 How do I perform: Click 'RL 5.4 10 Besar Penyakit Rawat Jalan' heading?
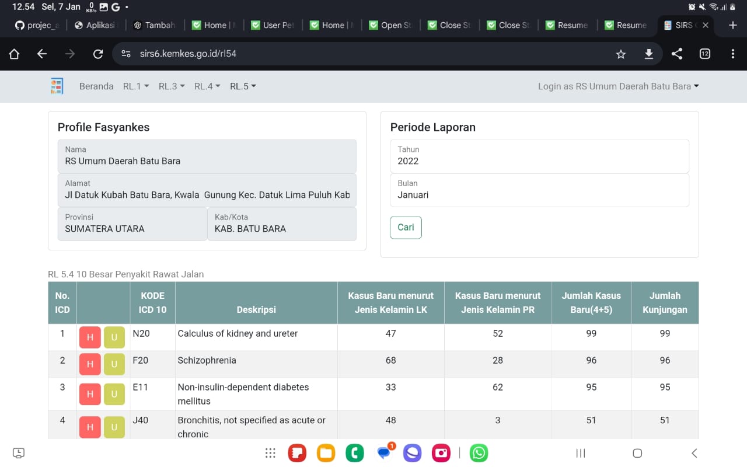(126, 274)
